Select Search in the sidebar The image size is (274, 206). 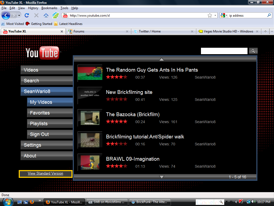click(x=47, y=80)
